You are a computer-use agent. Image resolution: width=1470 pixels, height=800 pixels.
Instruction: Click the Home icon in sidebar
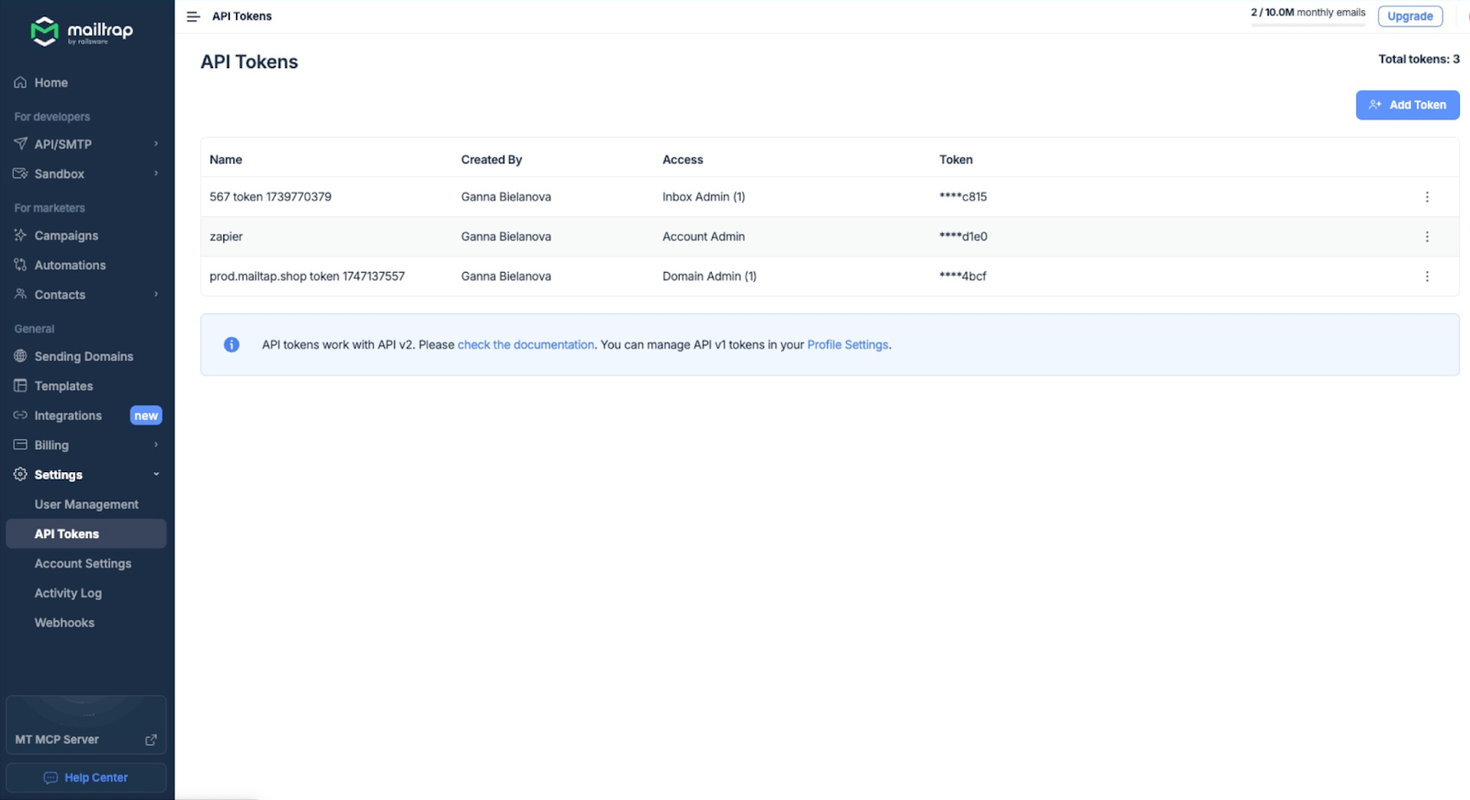20,83
